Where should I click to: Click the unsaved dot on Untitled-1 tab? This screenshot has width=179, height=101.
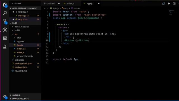click(x=59, y=4)
